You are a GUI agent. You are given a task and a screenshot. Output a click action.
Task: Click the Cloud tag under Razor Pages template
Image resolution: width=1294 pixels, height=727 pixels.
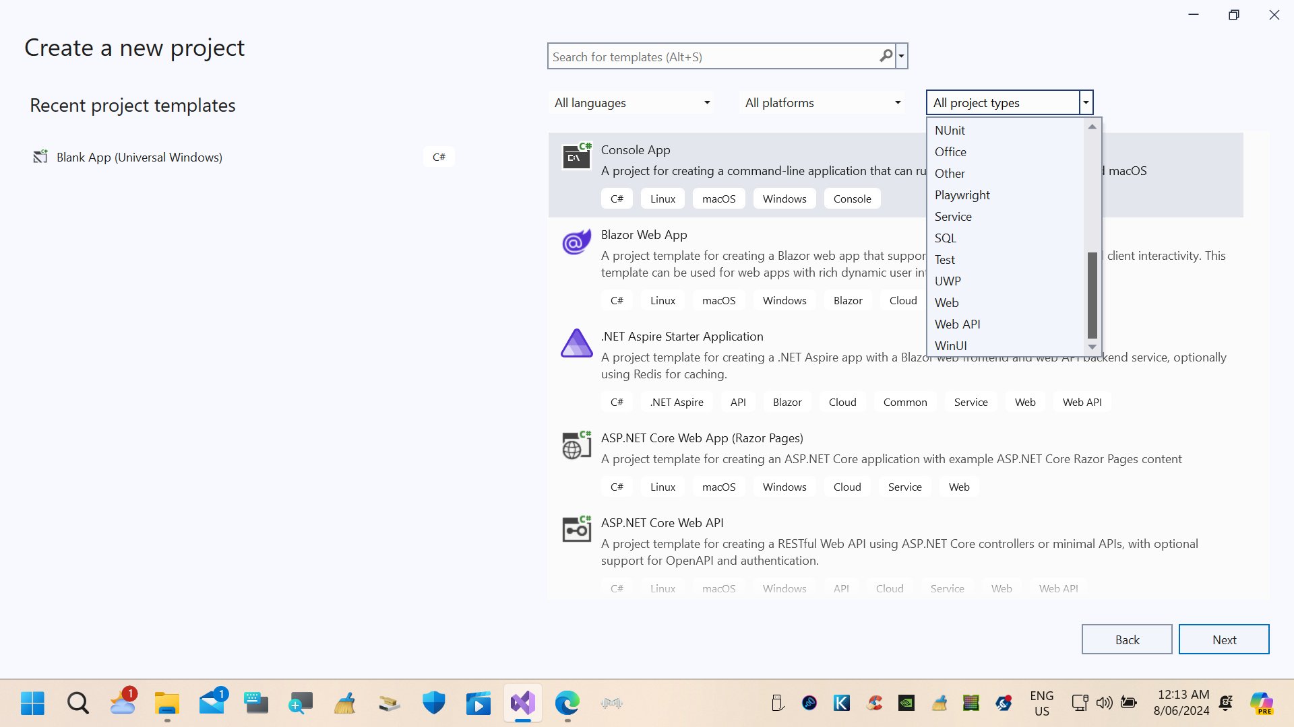click(x=847, y=487)
